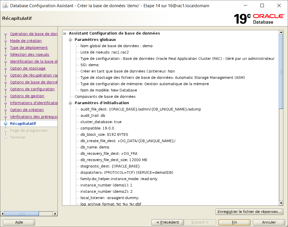Select 'cluster_database: true' parameter row

click(x=101, y=122)
